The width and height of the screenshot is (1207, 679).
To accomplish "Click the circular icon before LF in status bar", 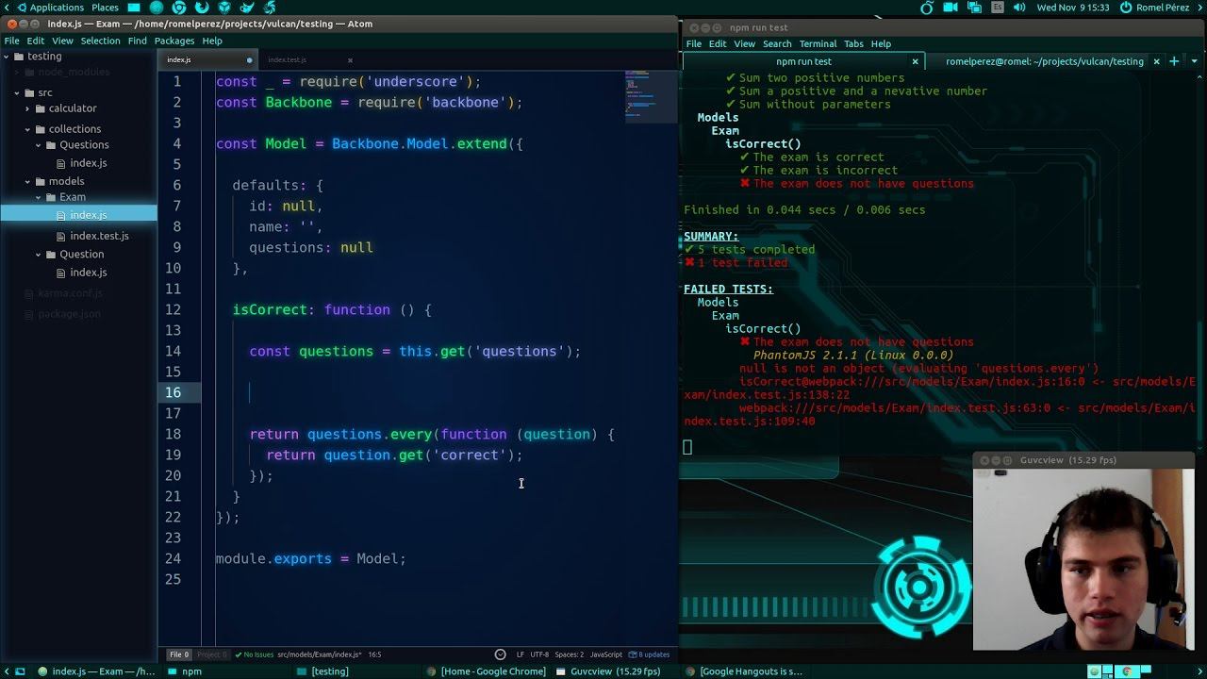I will (501, 654).
